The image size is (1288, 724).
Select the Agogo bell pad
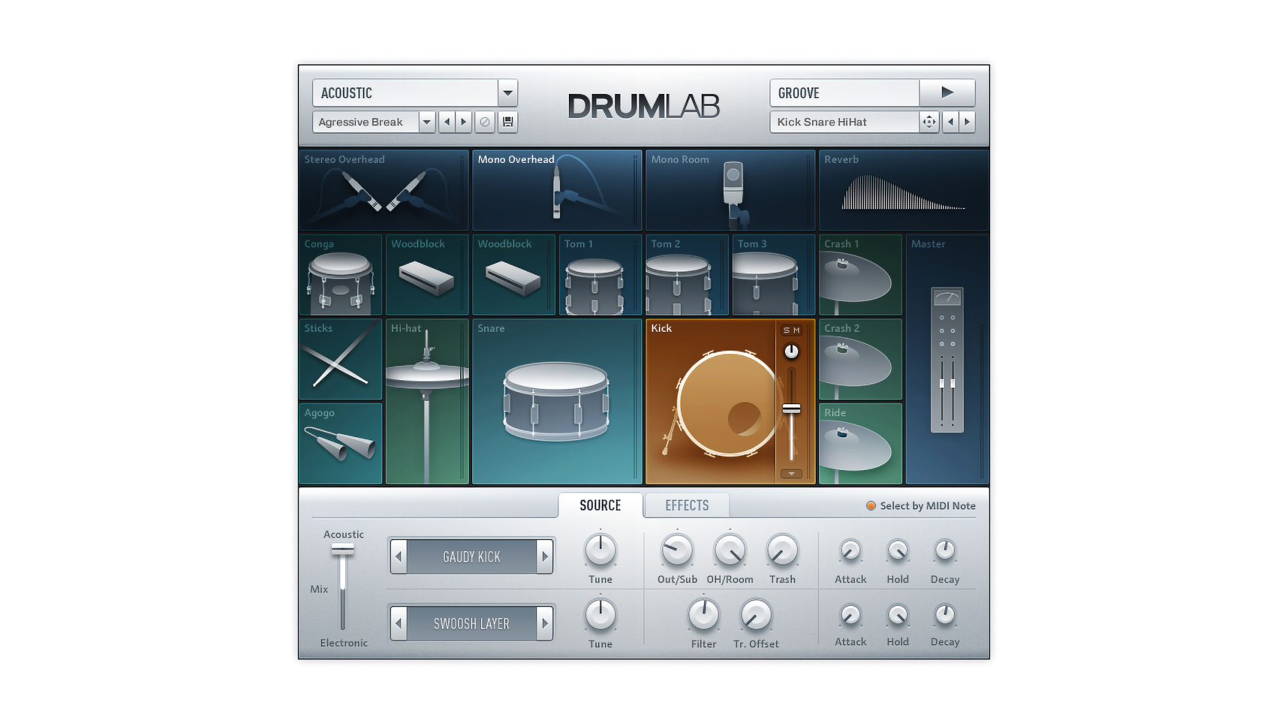[x=340, y=443]
